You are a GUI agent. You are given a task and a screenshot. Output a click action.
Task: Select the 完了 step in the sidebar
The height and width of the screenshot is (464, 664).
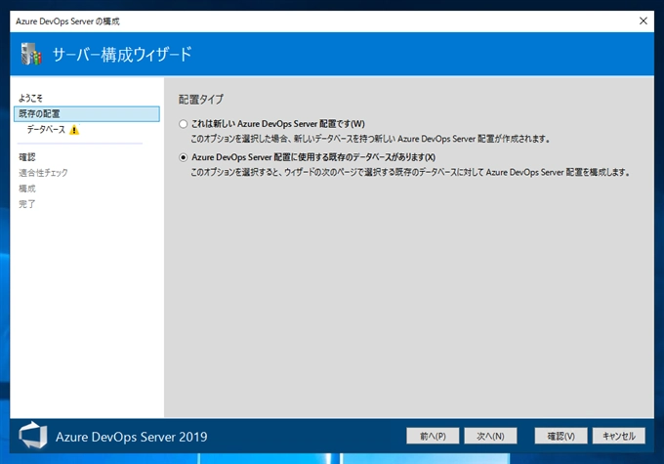click(x=27, y=204)
